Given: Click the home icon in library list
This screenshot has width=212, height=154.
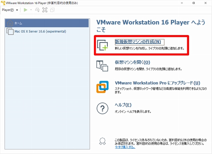Looking at the screenshot, I should pos(10,23).
